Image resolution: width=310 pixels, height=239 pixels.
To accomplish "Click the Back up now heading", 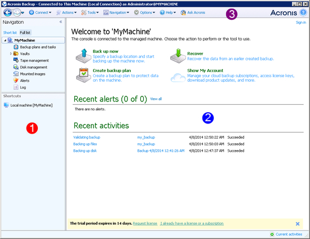I will click(105, 51).
